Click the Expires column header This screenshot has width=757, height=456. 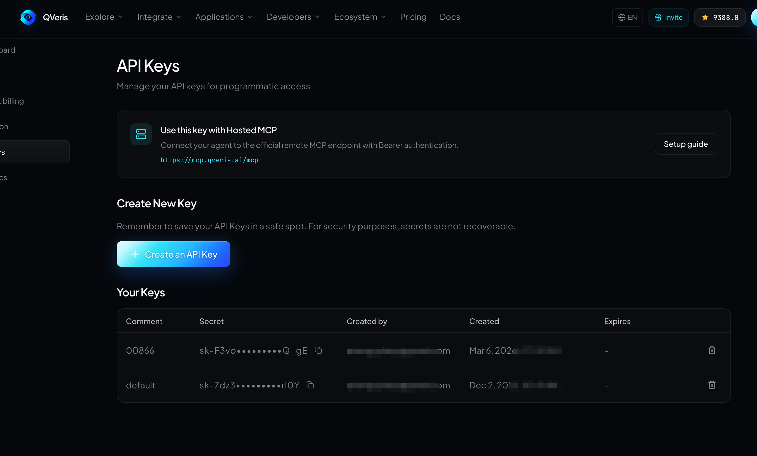tap(617, 321)
